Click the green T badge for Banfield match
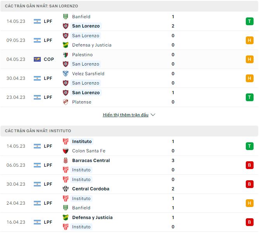Viewport: 259px width, 233px height. pyautogui.click(x=249, y=21)
